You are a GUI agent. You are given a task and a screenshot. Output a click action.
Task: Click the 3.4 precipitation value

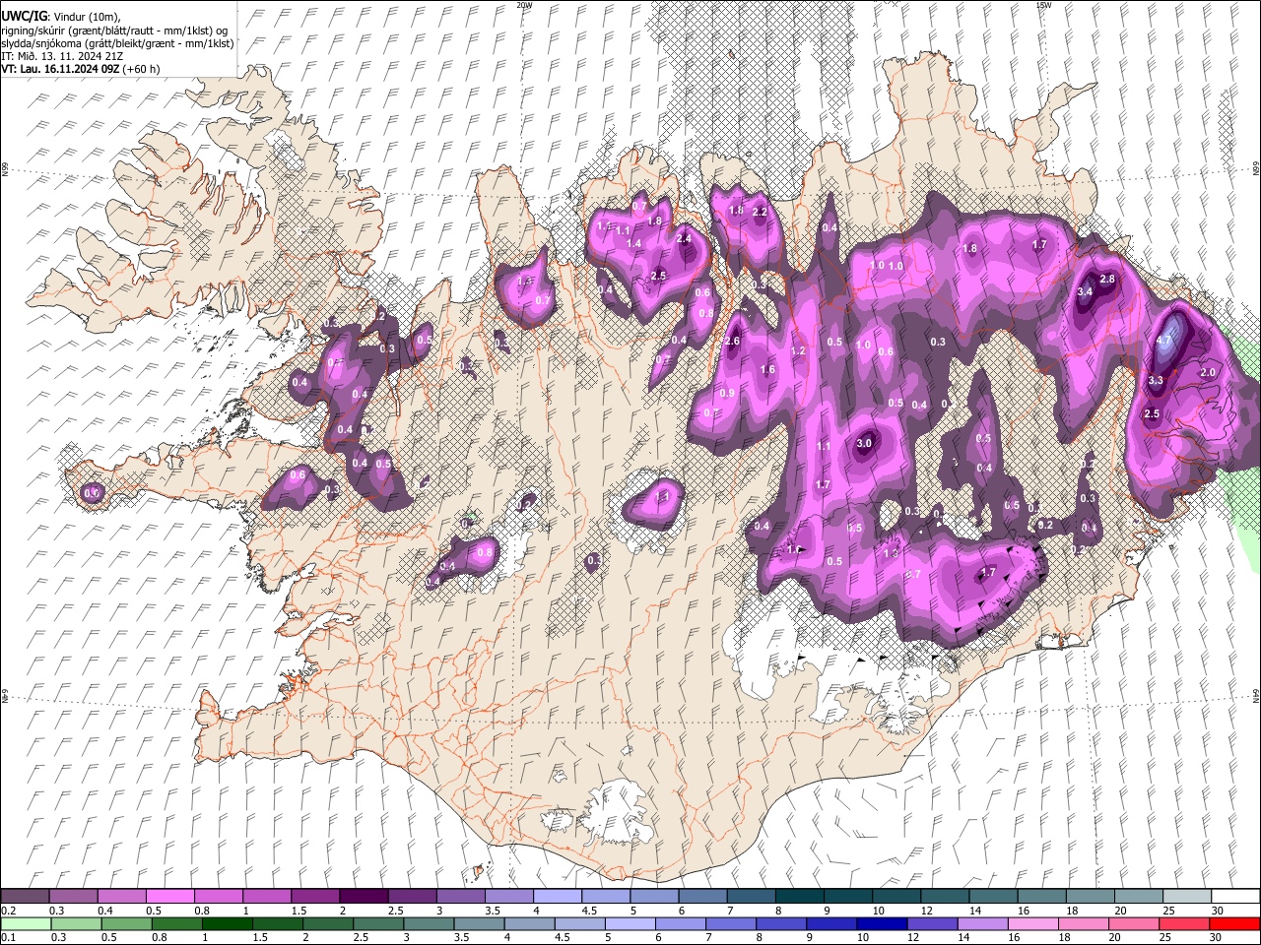point(1085,292)
